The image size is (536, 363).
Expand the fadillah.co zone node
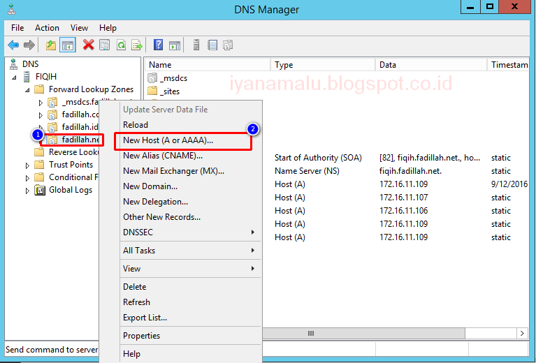[41, 115]
